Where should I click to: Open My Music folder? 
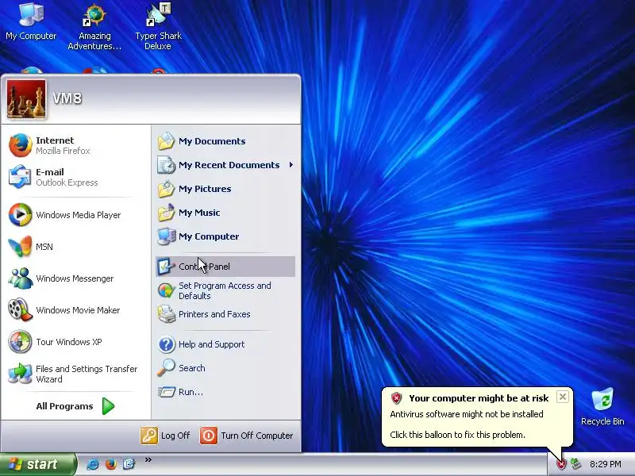point(225,213)
